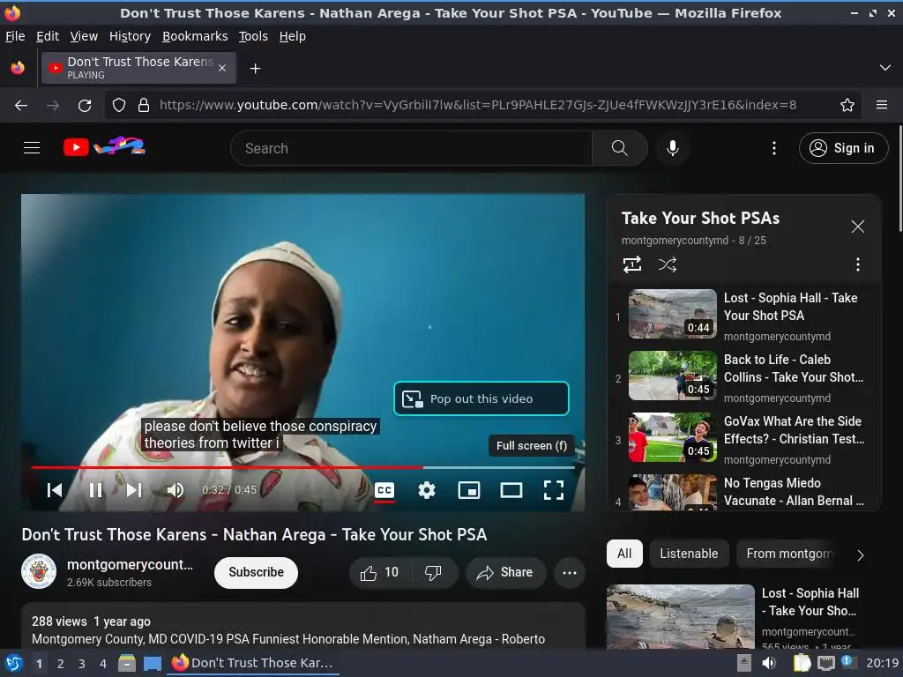Play GoVax What Are the Side Effects item
Screen dimensions: 903x677
click(743, 439)
